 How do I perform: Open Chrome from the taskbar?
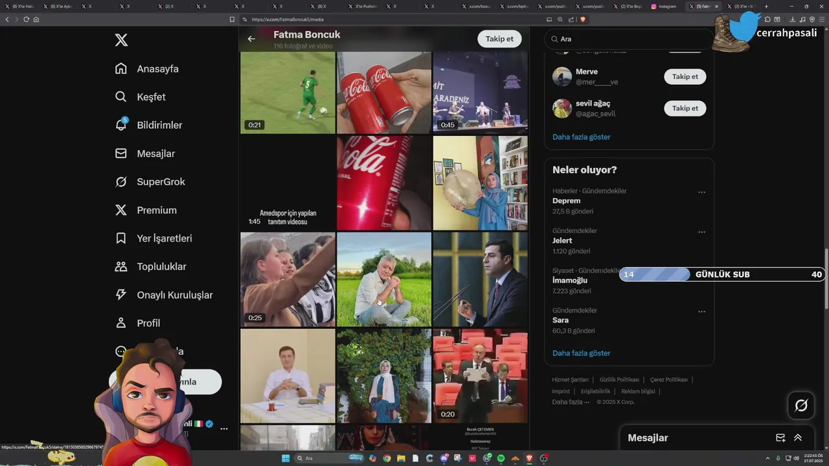387,458
